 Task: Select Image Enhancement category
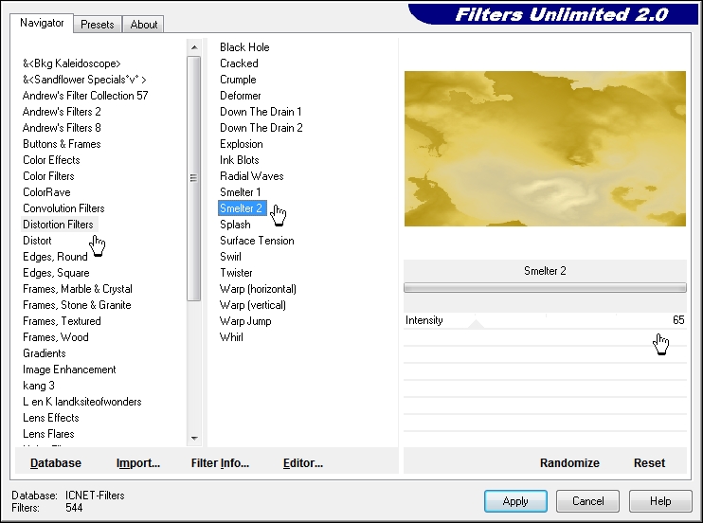[69, 370]
